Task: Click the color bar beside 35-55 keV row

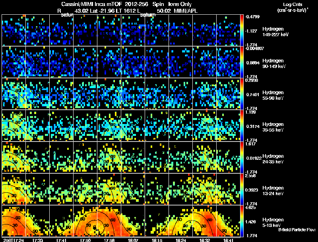Action: [242, 126]
